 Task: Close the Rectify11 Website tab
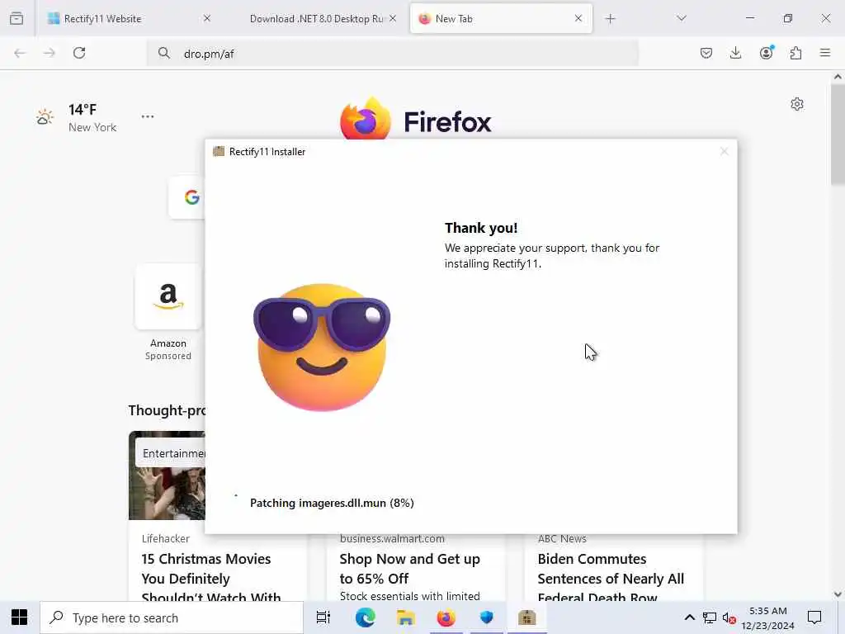point(207,18)
